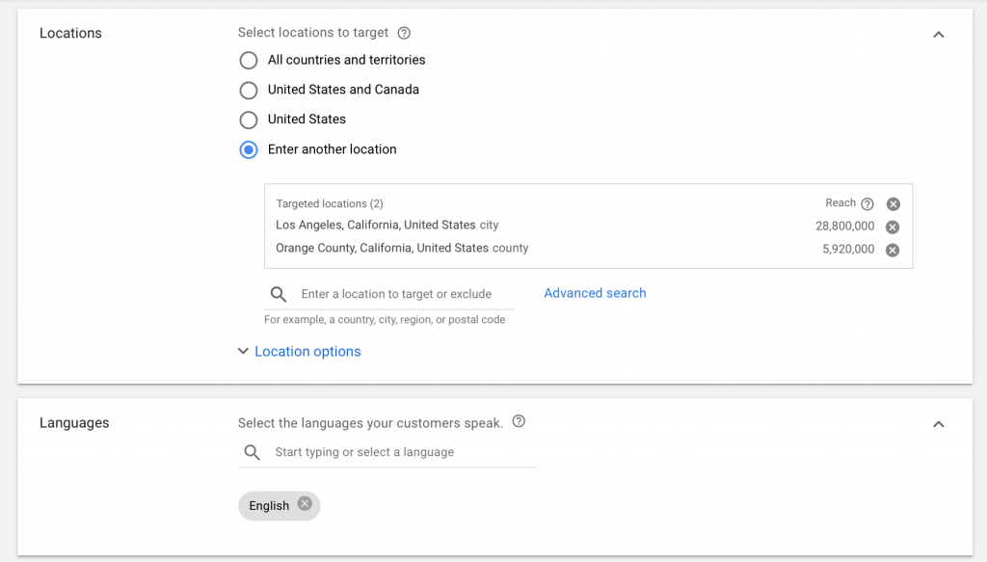The width and height of the screenshot is (987, 562).
Task: Click the search magnifier in location field
Action: click(280, 293)
